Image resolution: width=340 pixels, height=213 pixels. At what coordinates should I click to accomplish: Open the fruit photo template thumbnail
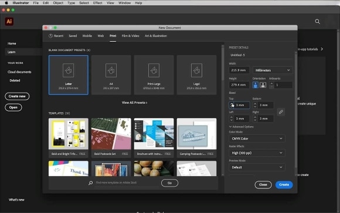coord(154,168)
